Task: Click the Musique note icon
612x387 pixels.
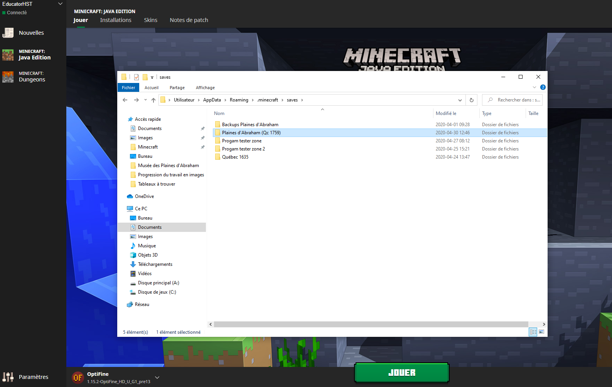Action: 133,246
